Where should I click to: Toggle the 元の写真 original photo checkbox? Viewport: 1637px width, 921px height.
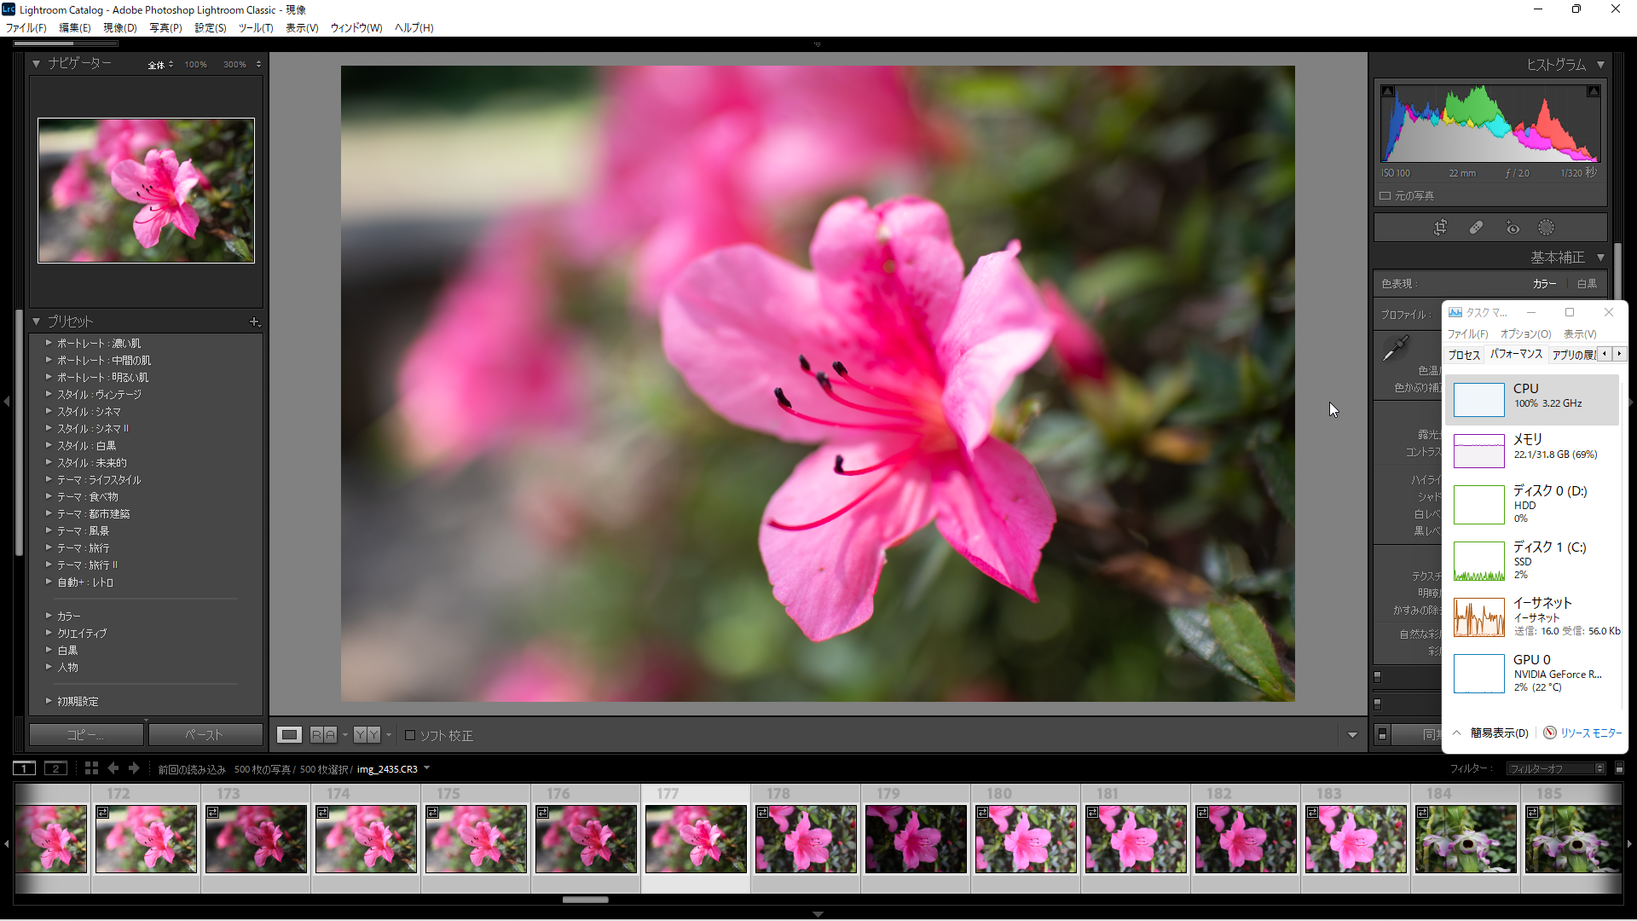pyautogui.click(x=1385, y=196)
